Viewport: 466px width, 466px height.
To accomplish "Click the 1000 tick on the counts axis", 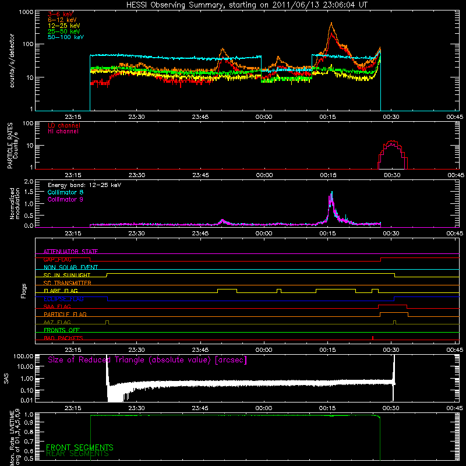I will point(26,12).
